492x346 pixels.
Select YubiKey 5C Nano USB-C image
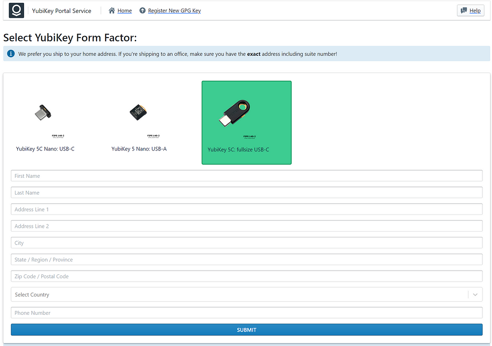tap(43, 112)
